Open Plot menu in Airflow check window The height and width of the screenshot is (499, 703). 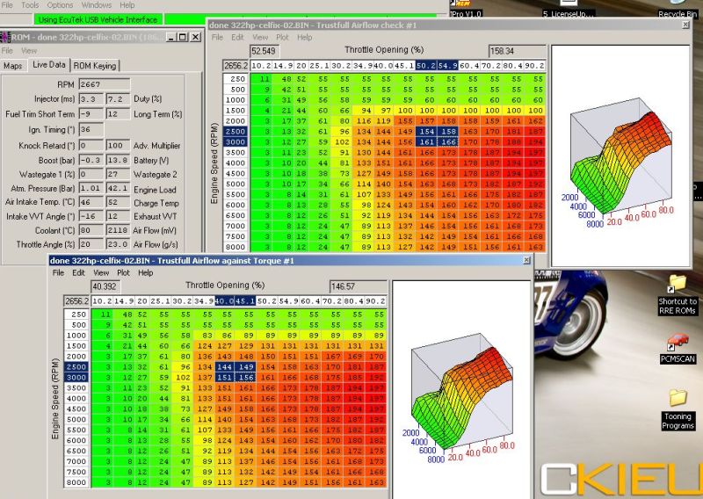point(283,38)
